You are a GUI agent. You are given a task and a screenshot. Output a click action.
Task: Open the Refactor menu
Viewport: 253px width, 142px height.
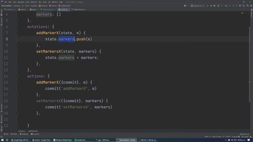pyautogui.click(x=34, y=2)
